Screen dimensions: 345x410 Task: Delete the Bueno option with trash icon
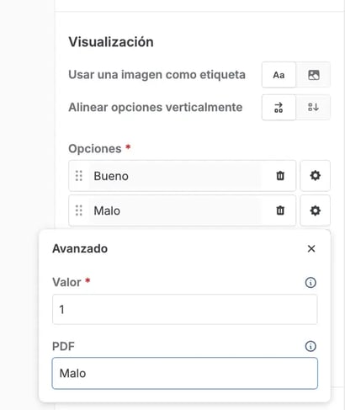click(280, 176)
